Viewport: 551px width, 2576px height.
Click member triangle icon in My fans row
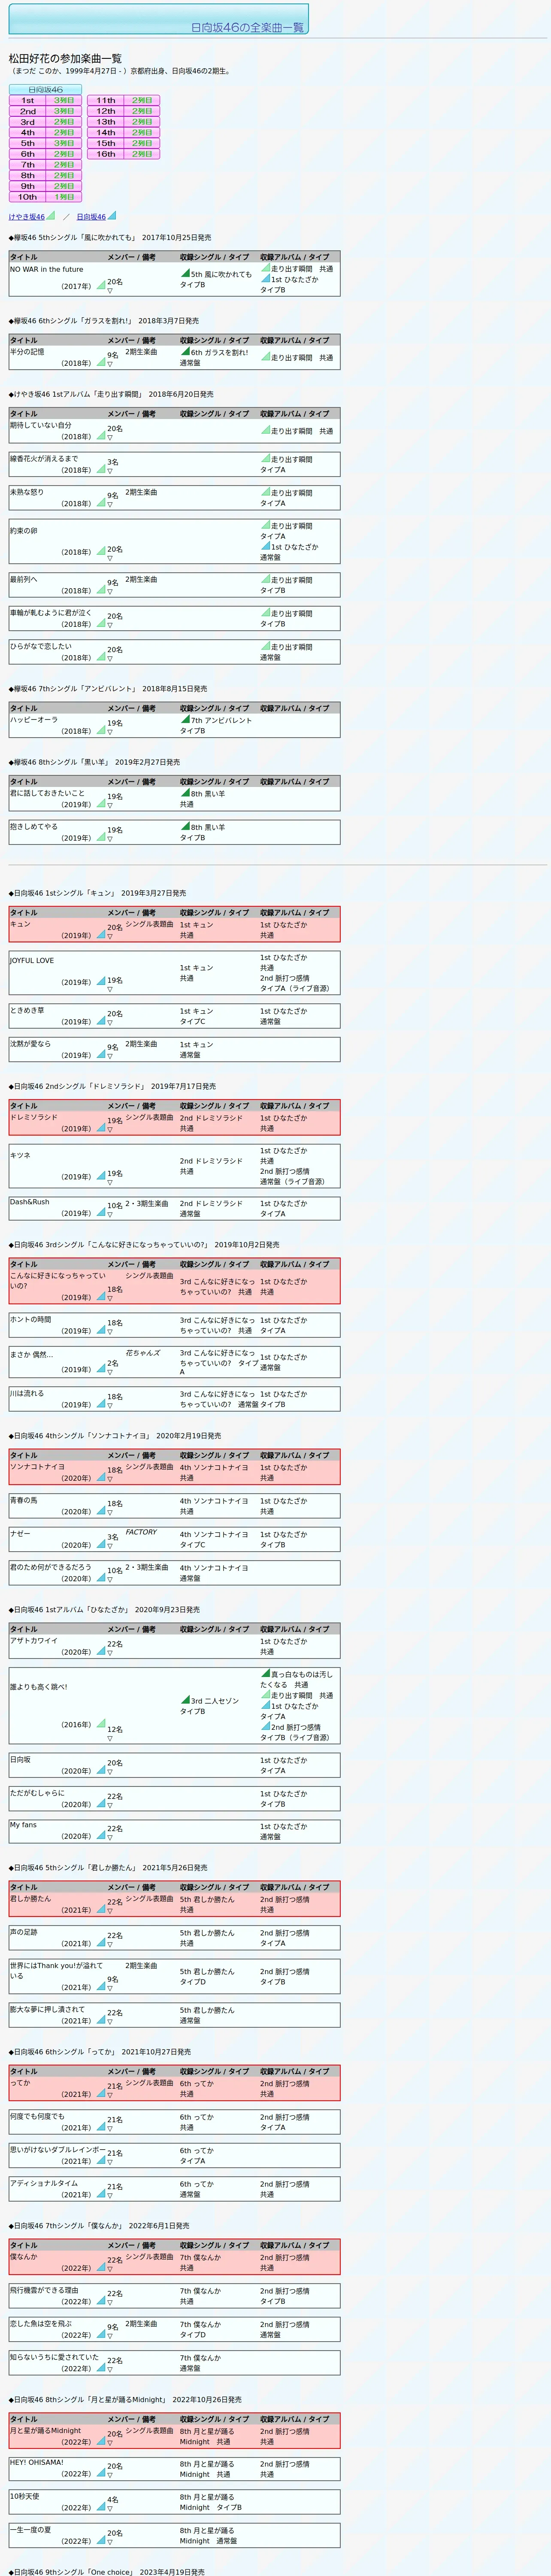(x=101, y=1835)
